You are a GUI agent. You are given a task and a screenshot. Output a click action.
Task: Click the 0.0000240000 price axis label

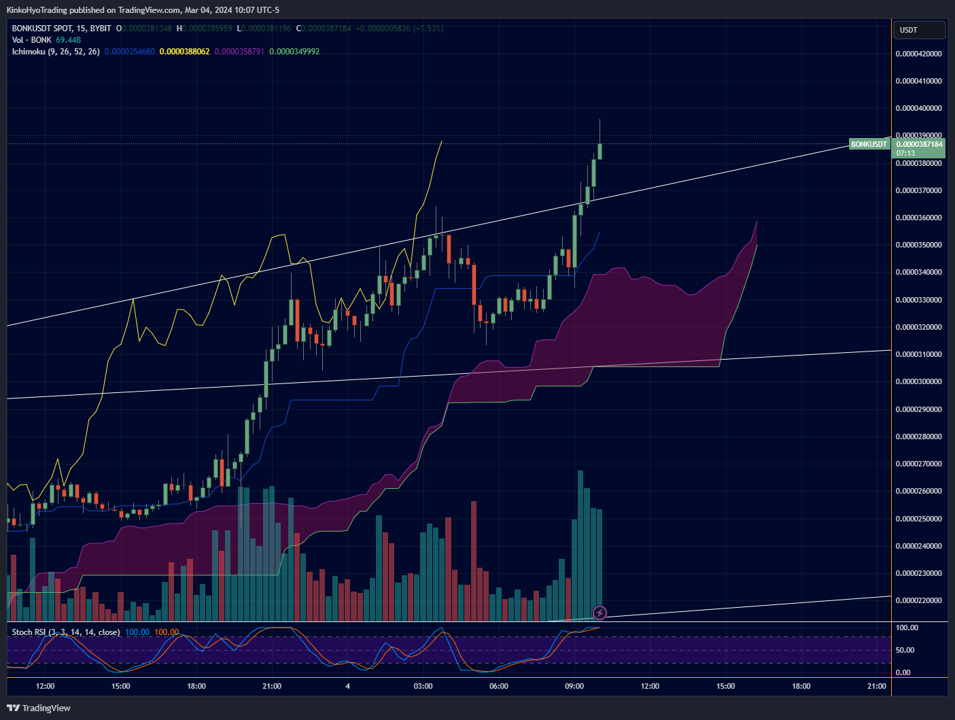(919, 546)
